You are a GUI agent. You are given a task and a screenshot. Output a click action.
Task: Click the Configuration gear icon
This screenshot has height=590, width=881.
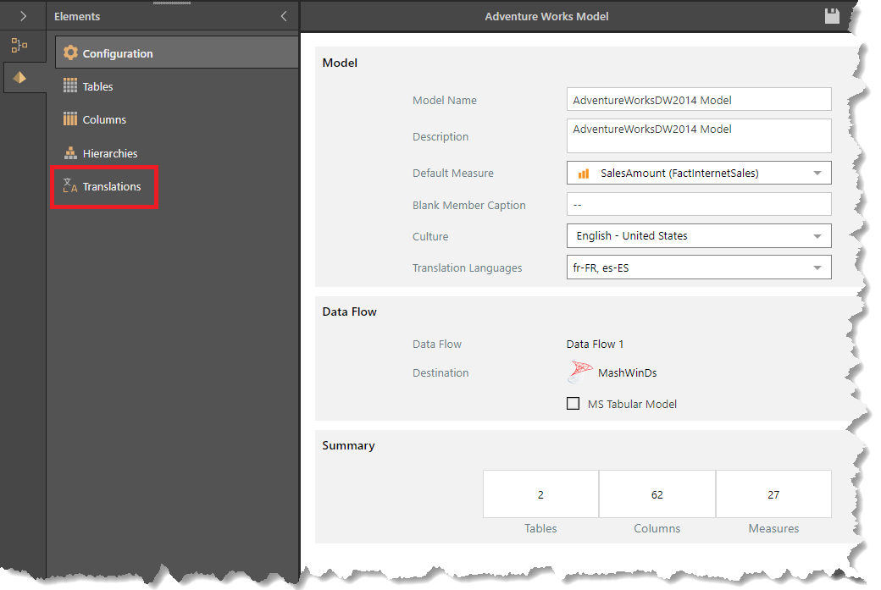pos(70,53)
